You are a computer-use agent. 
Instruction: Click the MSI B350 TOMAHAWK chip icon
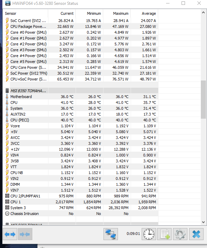click(x=7, y=91)
